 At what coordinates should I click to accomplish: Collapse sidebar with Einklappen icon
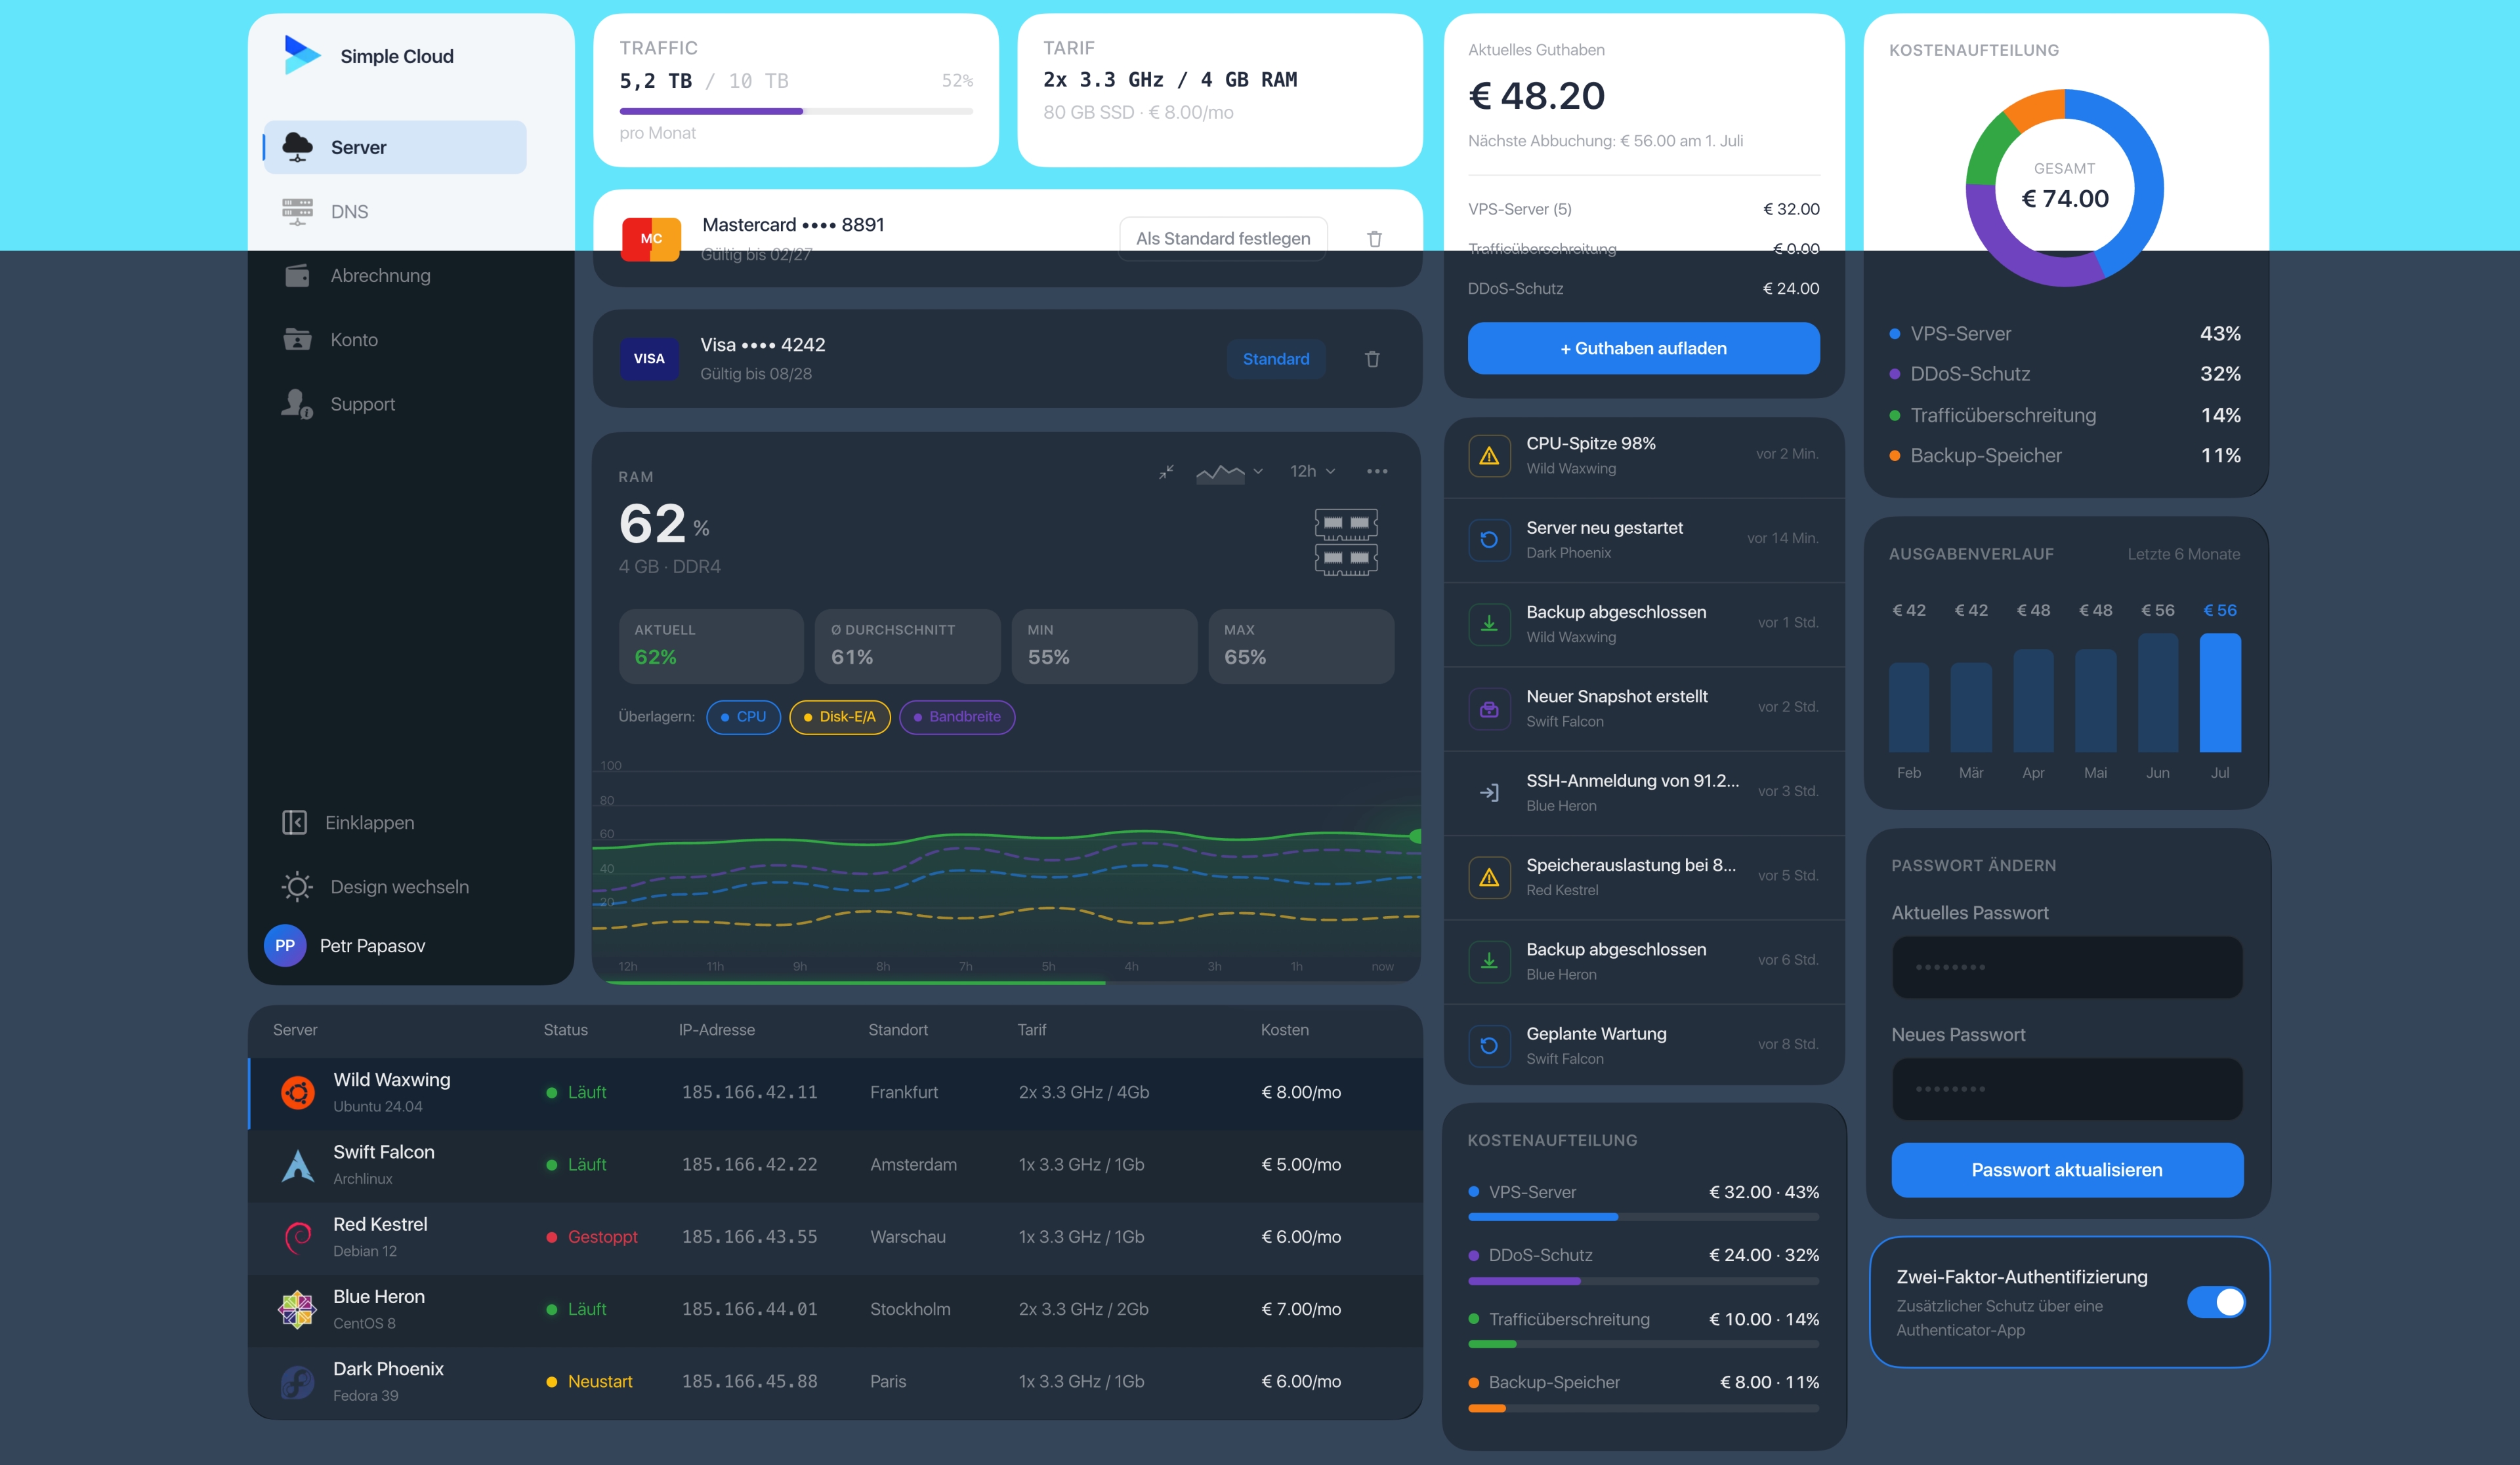(x=294, y=822)
